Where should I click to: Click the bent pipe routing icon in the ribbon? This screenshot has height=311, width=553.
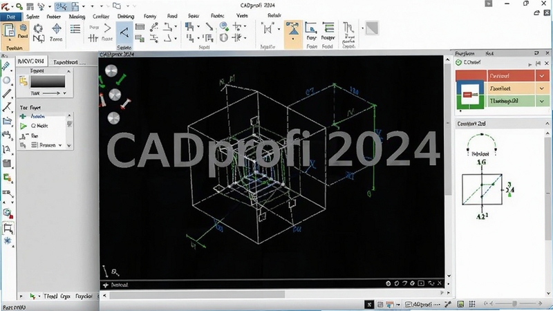click(348, 28)
